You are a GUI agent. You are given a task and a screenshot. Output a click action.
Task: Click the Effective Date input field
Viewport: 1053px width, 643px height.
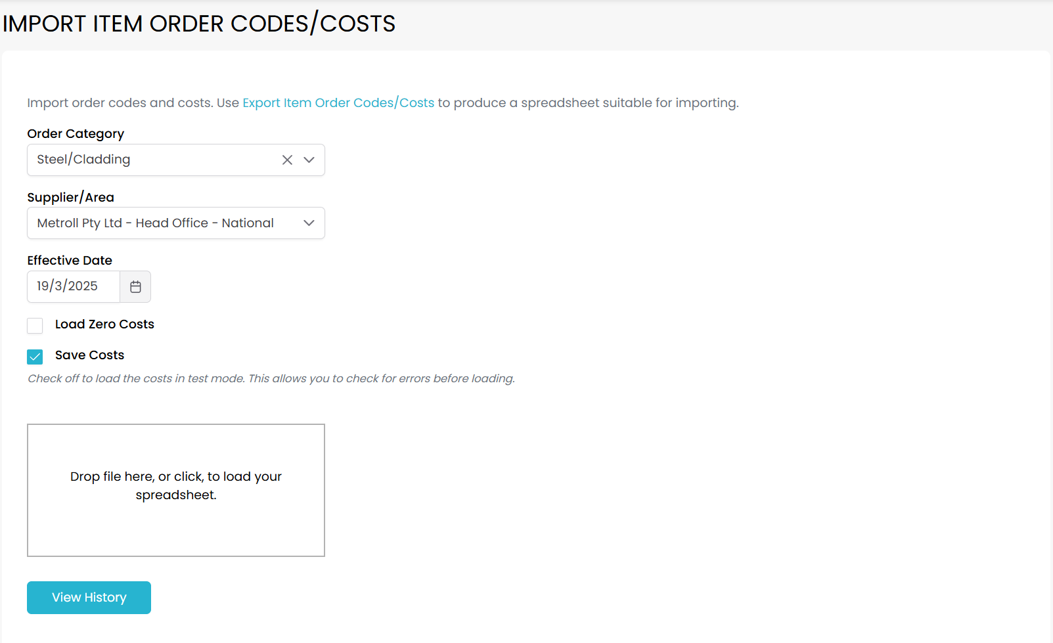73,286
